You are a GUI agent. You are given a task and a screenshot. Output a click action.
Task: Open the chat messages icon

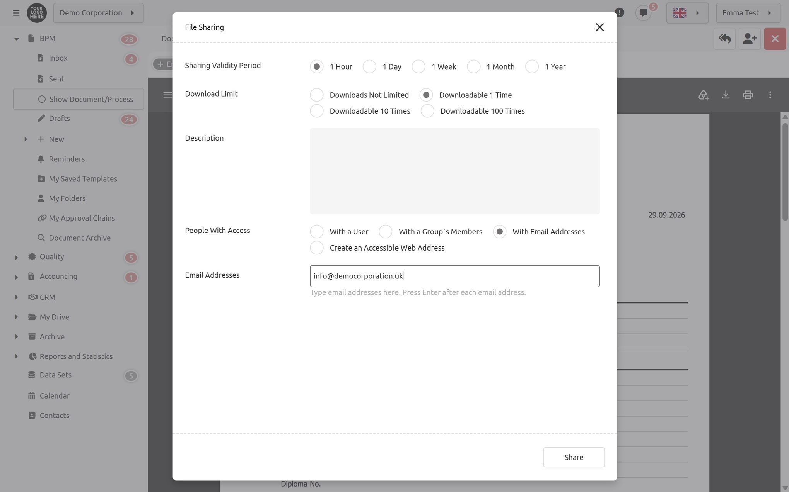pyautogui.click(x=643, y=13)
